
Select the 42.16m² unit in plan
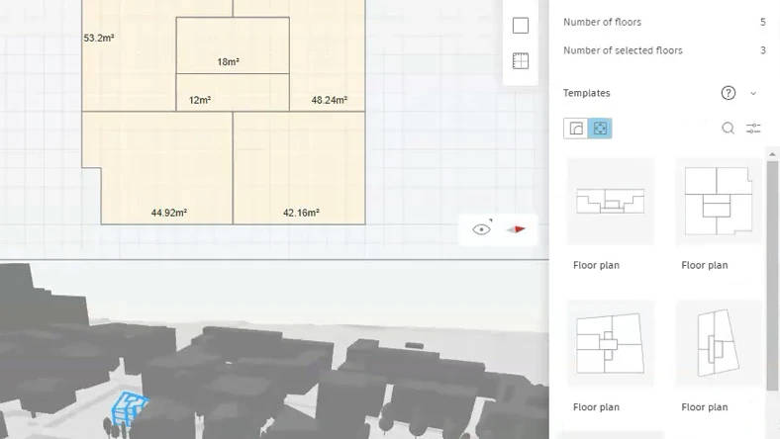(x=299, y=168)
